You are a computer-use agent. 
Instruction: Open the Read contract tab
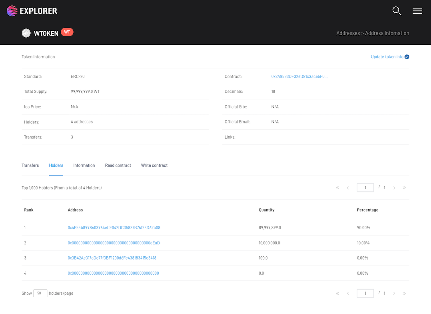[x=118, y=165]
